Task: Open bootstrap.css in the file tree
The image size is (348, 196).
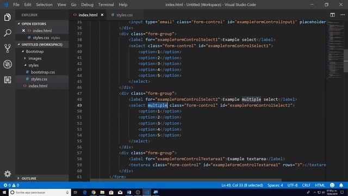Action: pyautogui.click(x=43, y=72)
